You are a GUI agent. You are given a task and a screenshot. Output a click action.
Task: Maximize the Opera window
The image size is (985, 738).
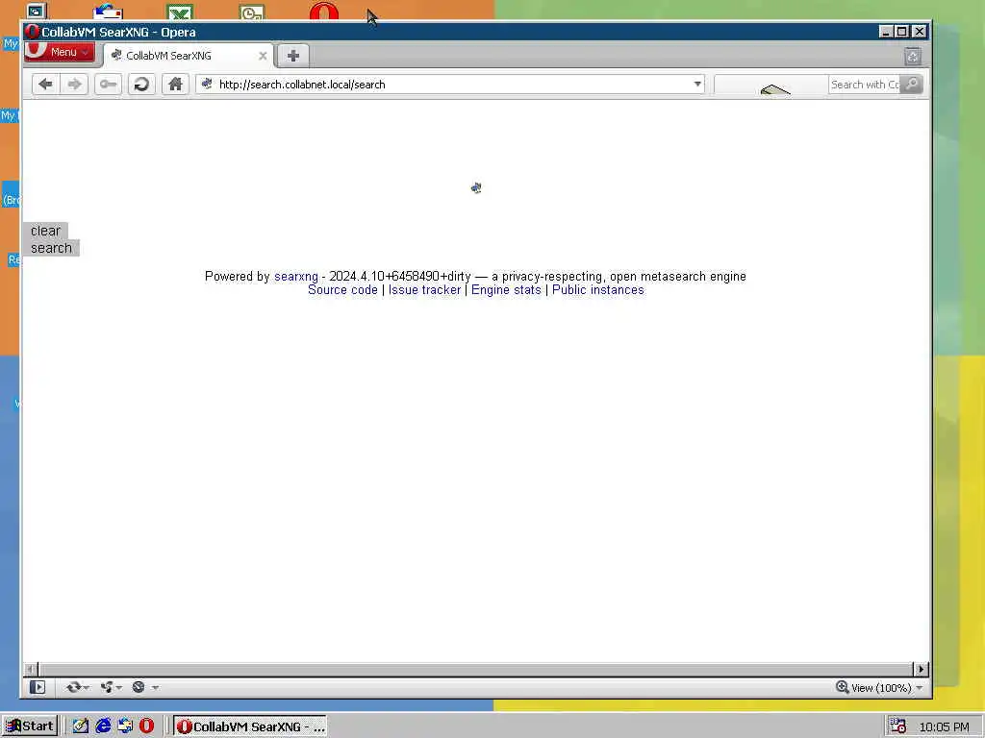tap(902, 32)
